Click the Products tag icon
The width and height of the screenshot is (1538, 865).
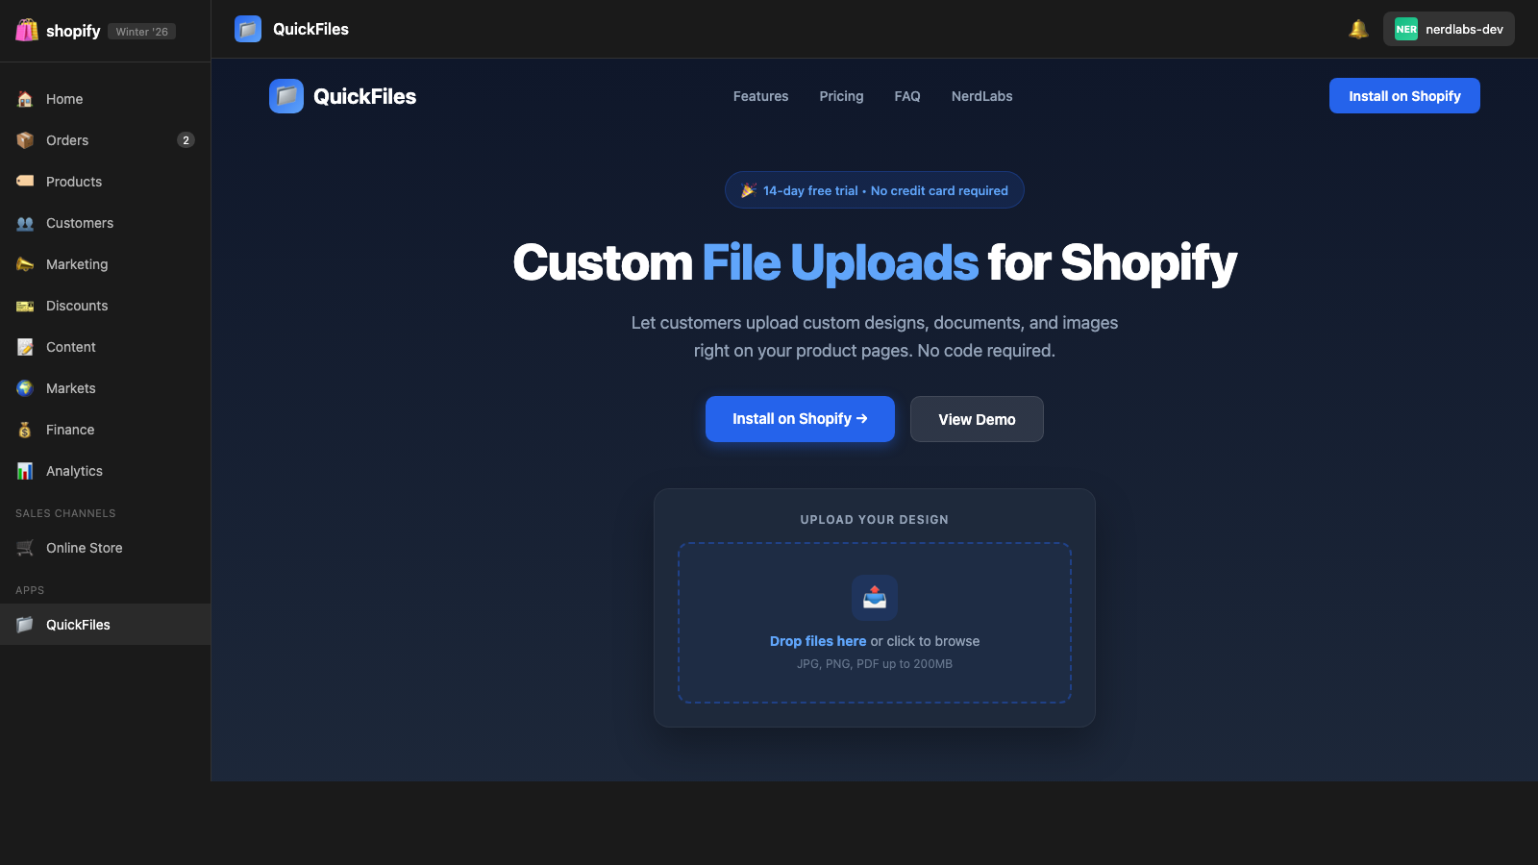point(25,182)
